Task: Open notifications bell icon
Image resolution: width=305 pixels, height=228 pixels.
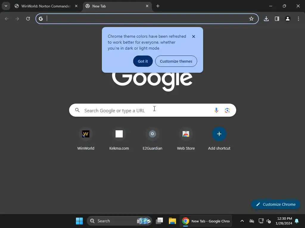Action: pos(297,221)
